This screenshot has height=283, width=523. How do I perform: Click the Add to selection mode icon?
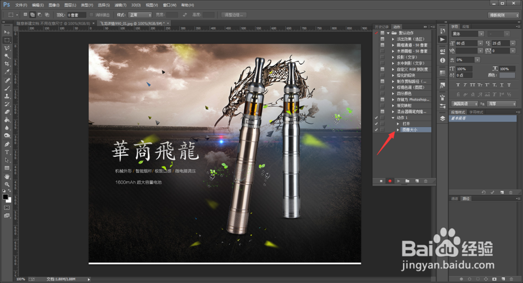32,15
